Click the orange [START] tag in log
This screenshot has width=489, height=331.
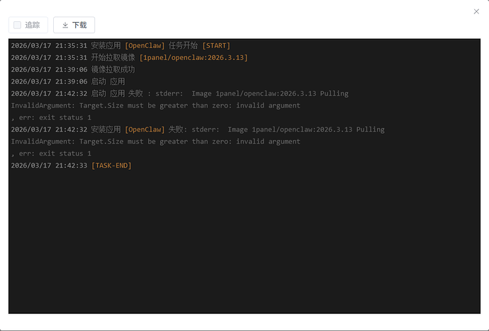(x=216, y=45)
